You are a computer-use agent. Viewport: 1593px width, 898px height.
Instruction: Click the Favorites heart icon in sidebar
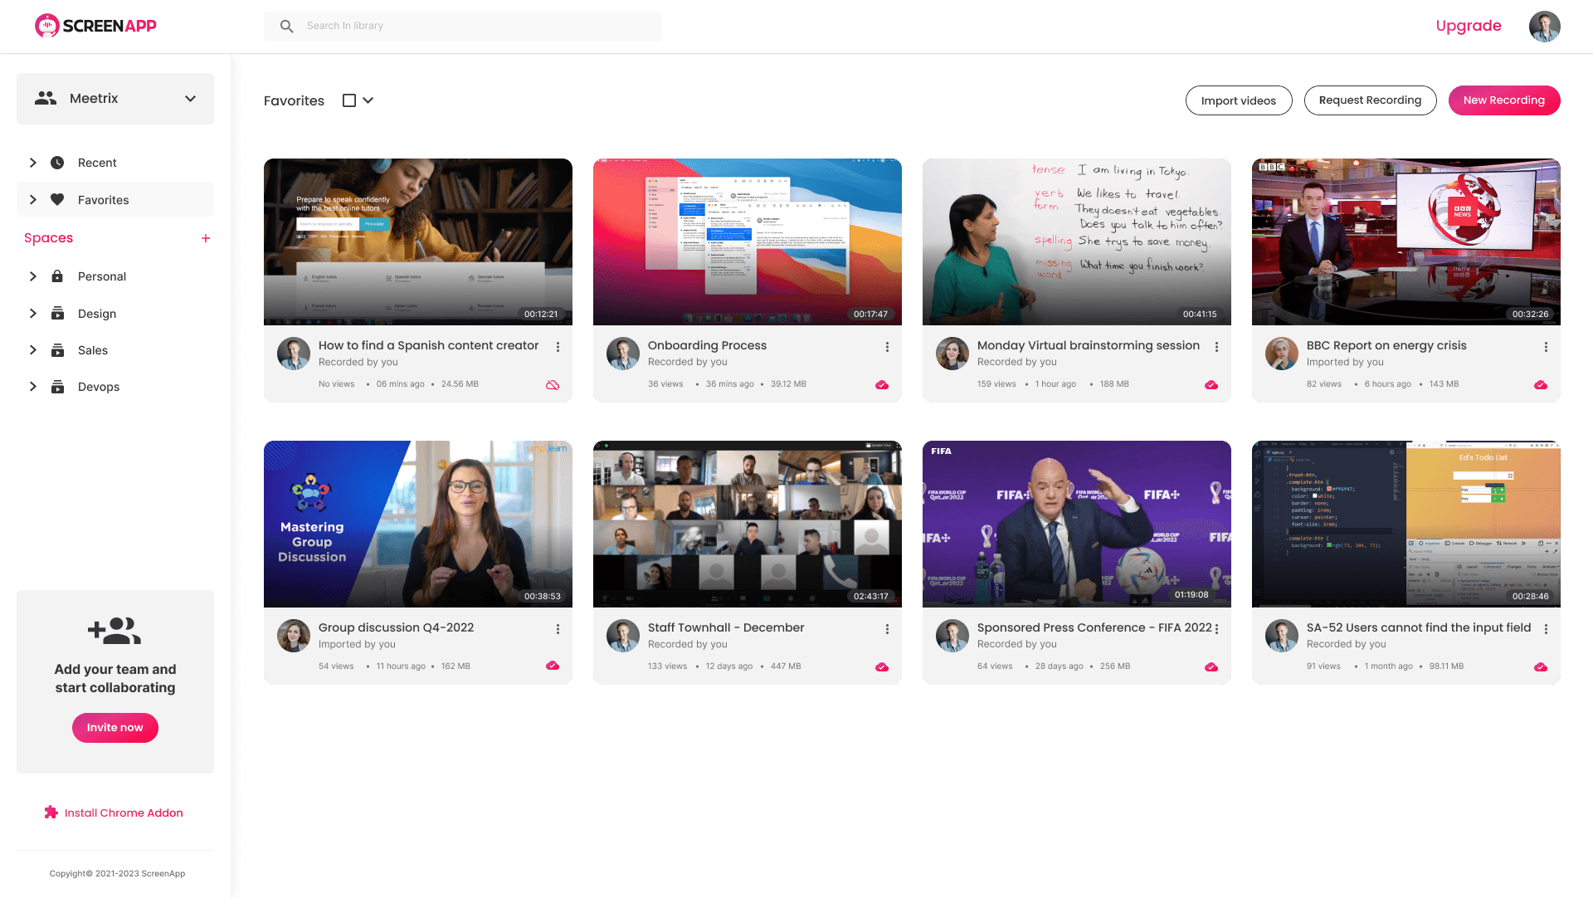coord(57,199)
